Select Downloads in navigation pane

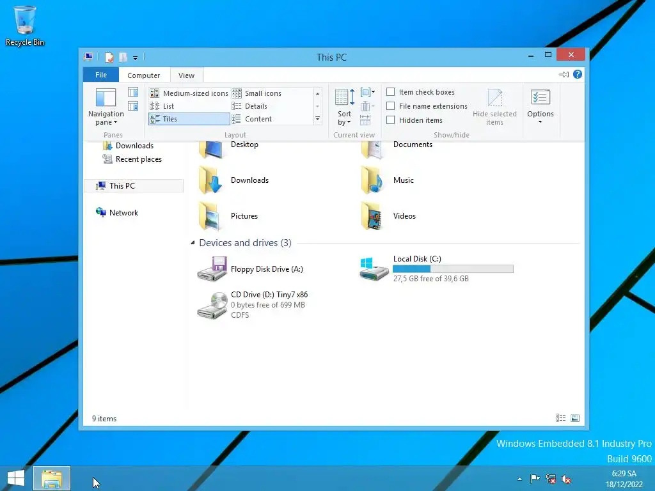pyautogui.click(x=128, y=146)
